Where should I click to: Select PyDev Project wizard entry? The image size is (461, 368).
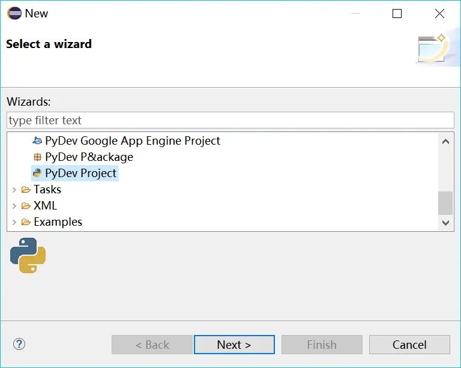(80, 173)
